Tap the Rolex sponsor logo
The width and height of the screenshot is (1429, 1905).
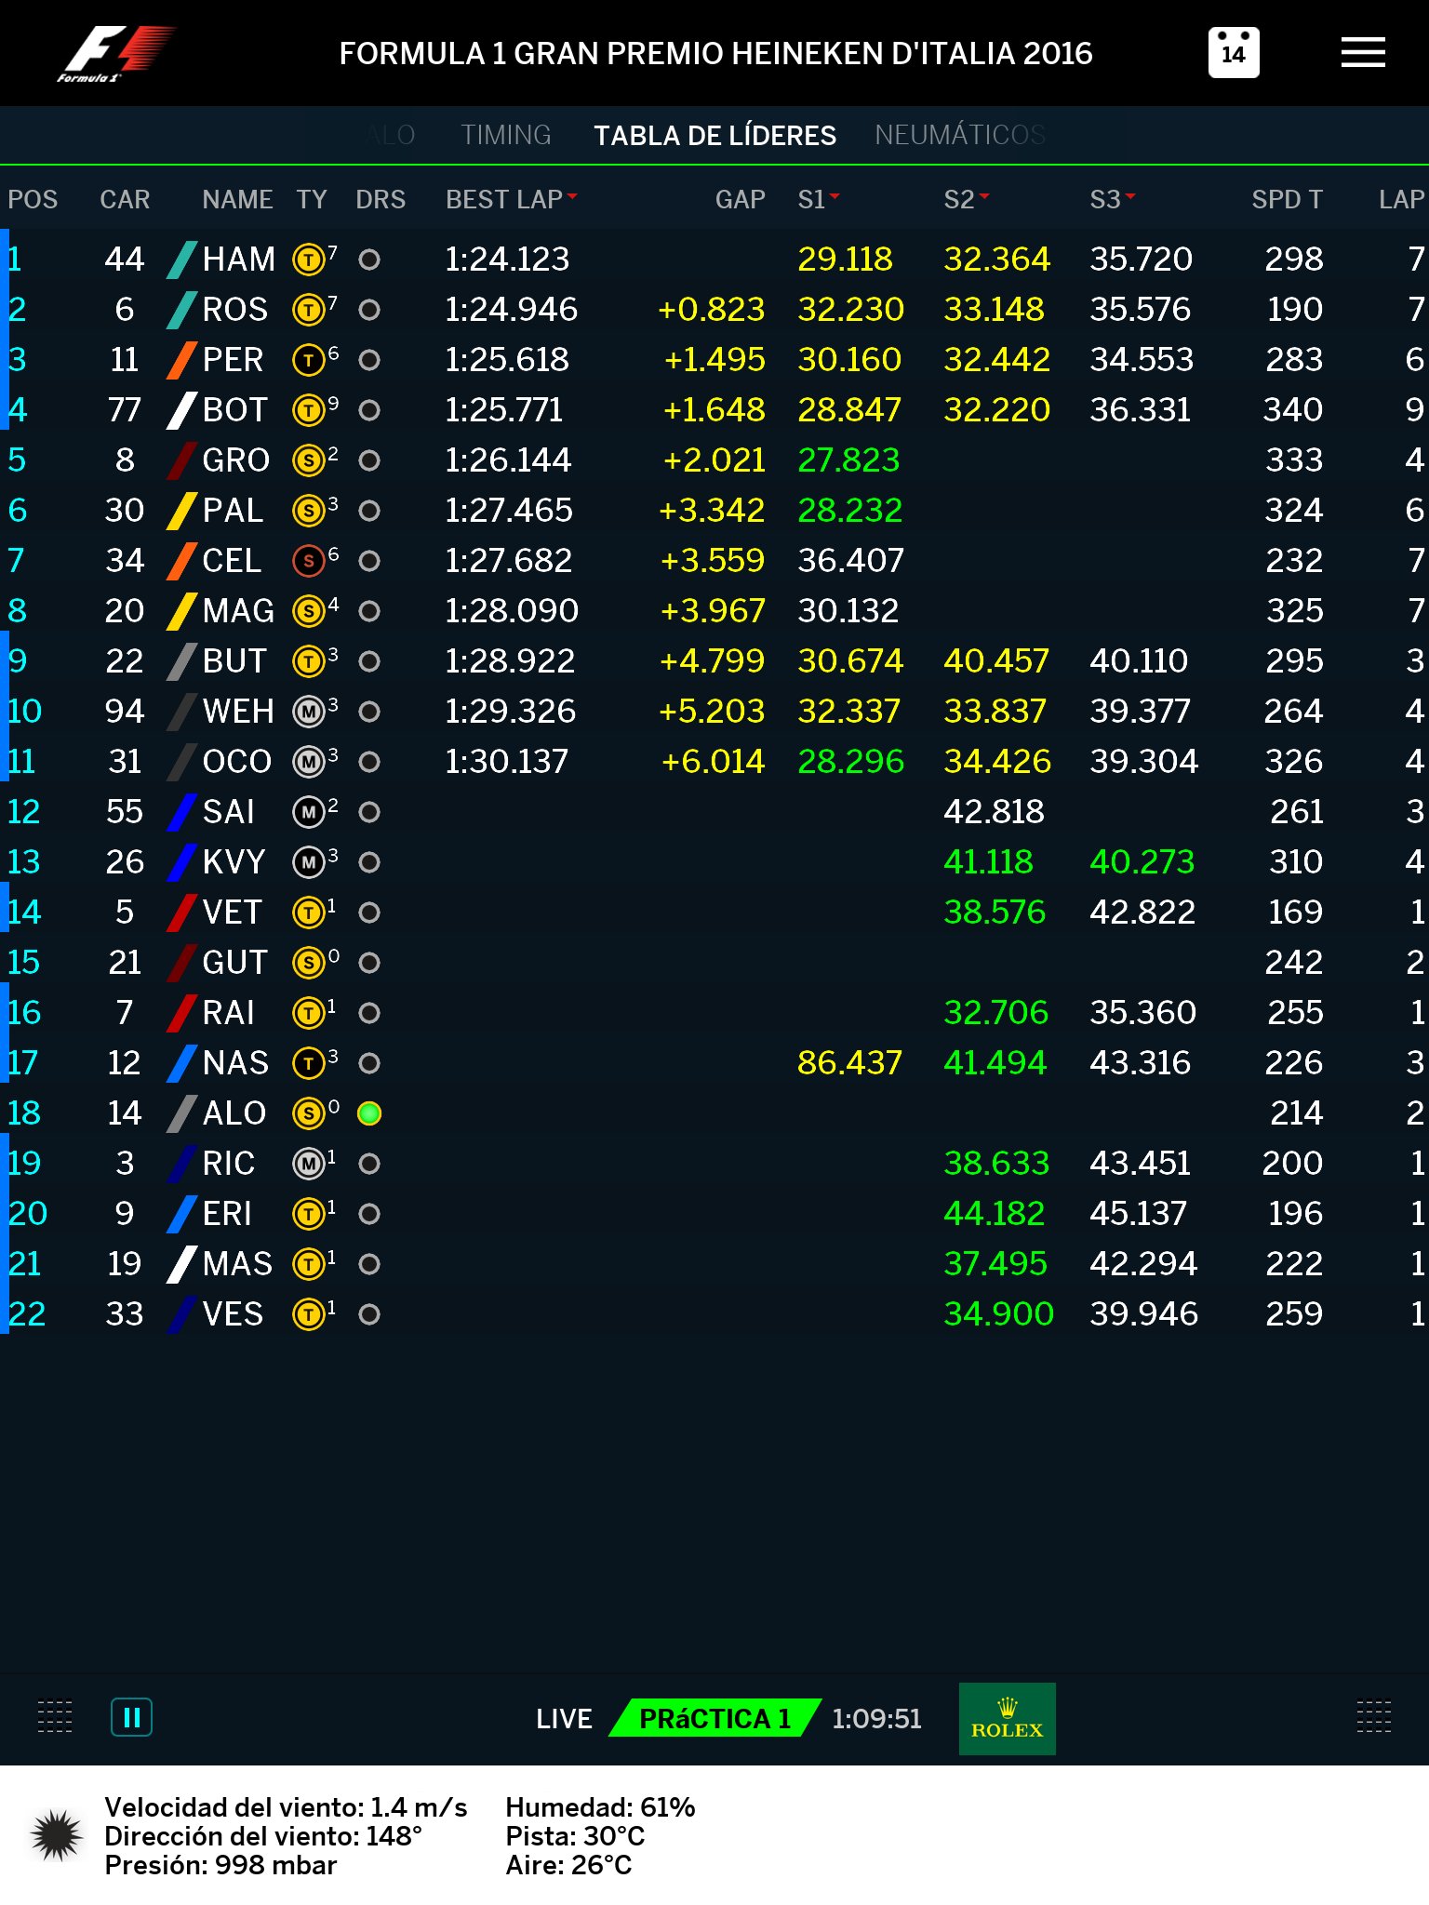click(1008, 1719)
